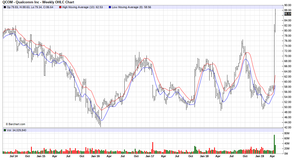The height and width of the screenshot is (164, 294).
Task: Click the tall red volume bar near Jan 17
Action: tap(153, 147)
